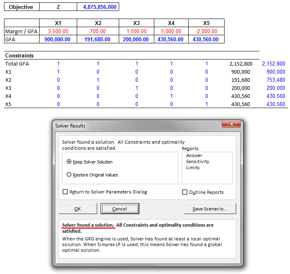Pick the Limits report in list
This screenshot has height=274, width=290.
pos(193,168)
